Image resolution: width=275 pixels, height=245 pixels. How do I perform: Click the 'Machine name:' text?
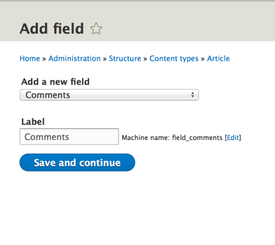tap(145, 138)
